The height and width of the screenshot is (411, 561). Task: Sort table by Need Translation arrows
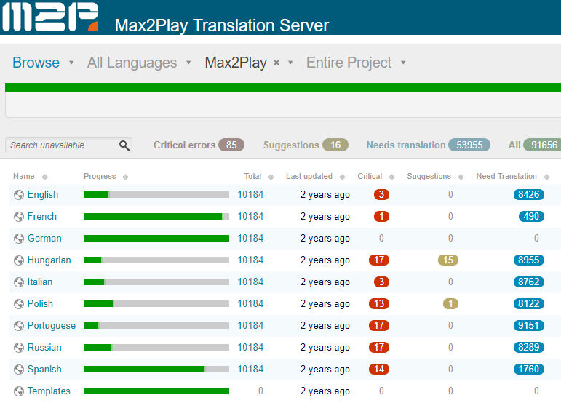coord(546,177)
